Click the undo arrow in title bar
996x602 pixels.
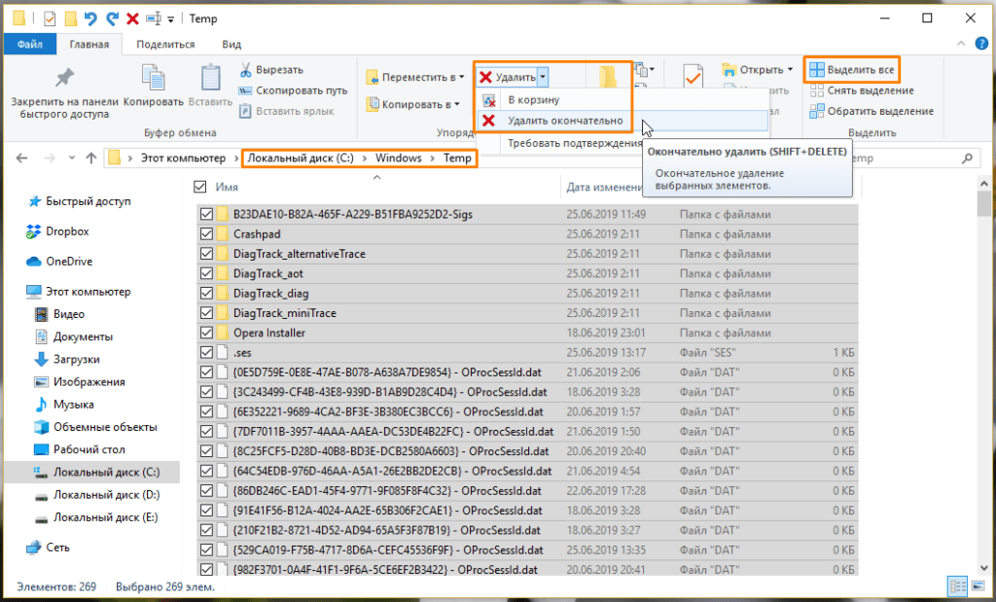click(90, 18)
